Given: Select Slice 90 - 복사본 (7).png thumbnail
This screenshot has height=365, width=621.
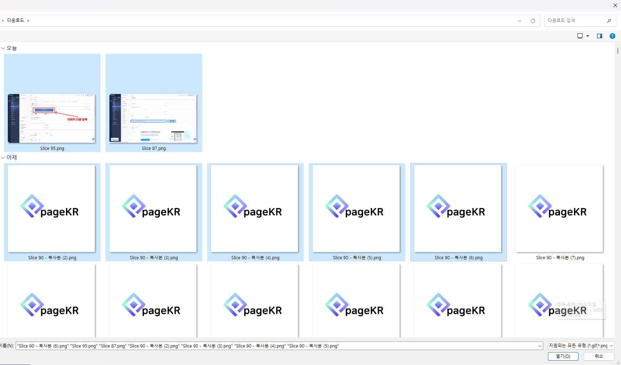Looking at the screenshot, I should coord(560,209).
